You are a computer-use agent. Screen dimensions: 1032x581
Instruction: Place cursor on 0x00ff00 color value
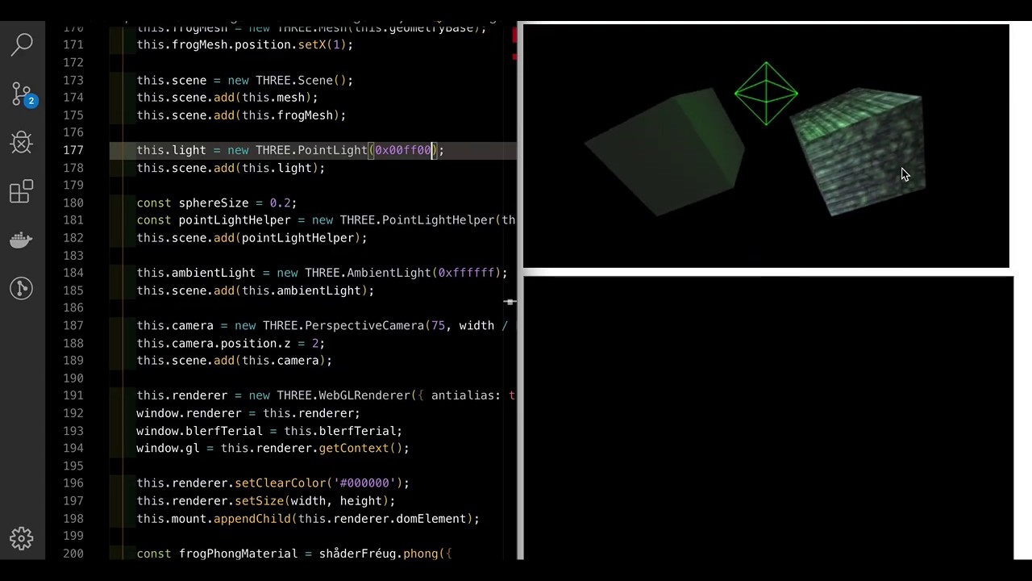tap(403, 150)
